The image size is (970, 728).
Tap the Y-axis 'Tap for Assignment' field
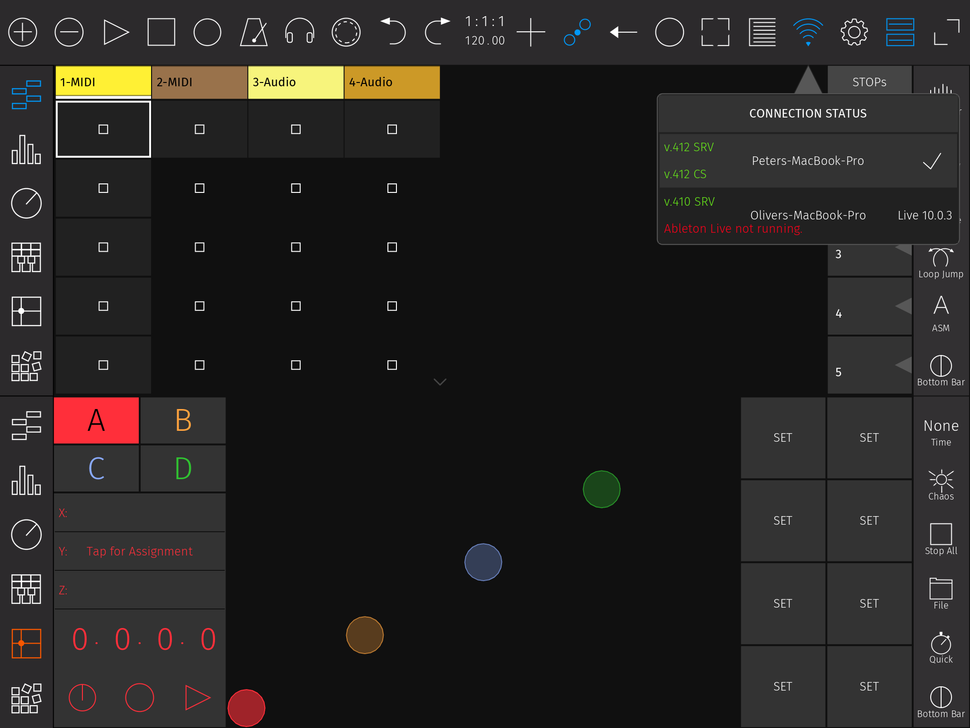click(x=139, y=551)
